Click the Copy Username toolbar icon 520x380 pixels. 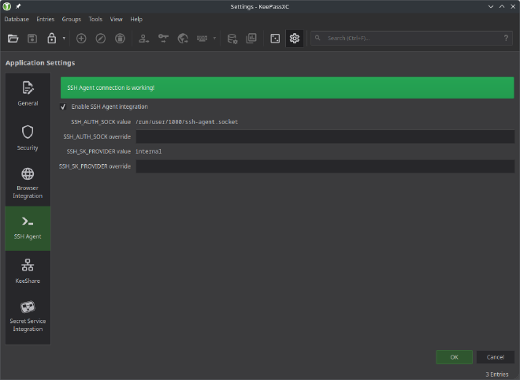(x=143, y=39)
